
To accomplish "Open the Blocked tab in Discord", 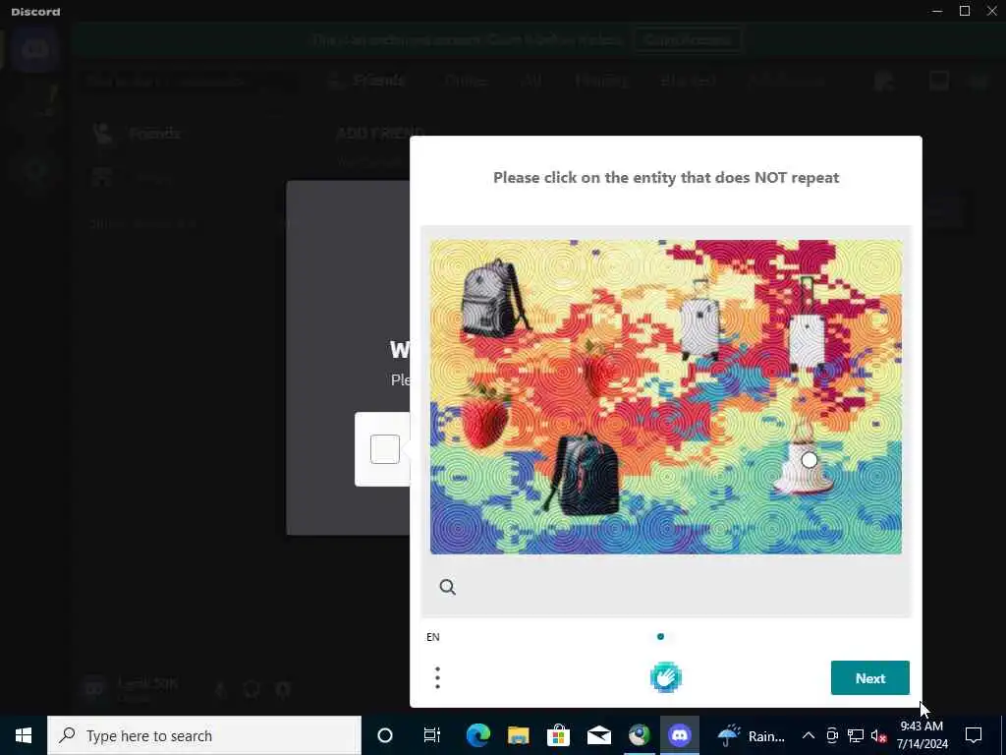I will [x=688, y=81].
